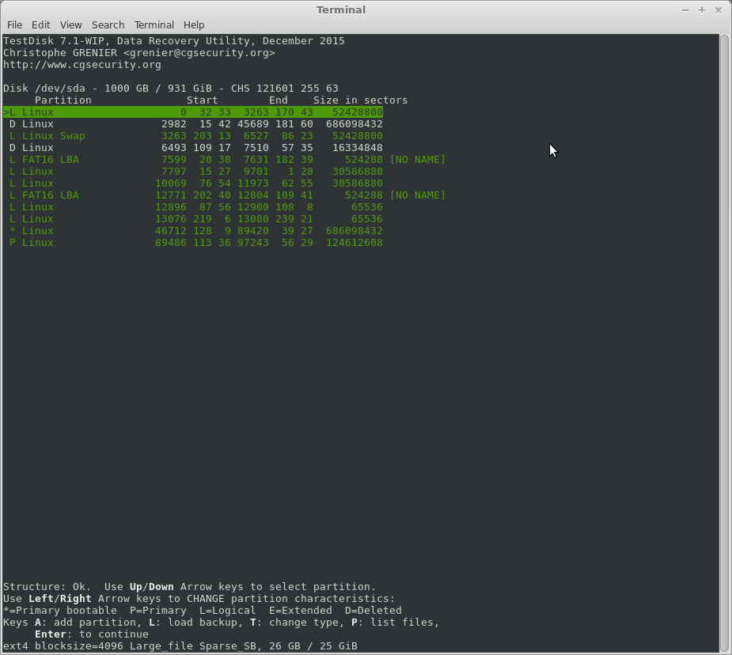
Task: Click the second FAT16 LBA row starting at 12771
Action: (193, 195)
